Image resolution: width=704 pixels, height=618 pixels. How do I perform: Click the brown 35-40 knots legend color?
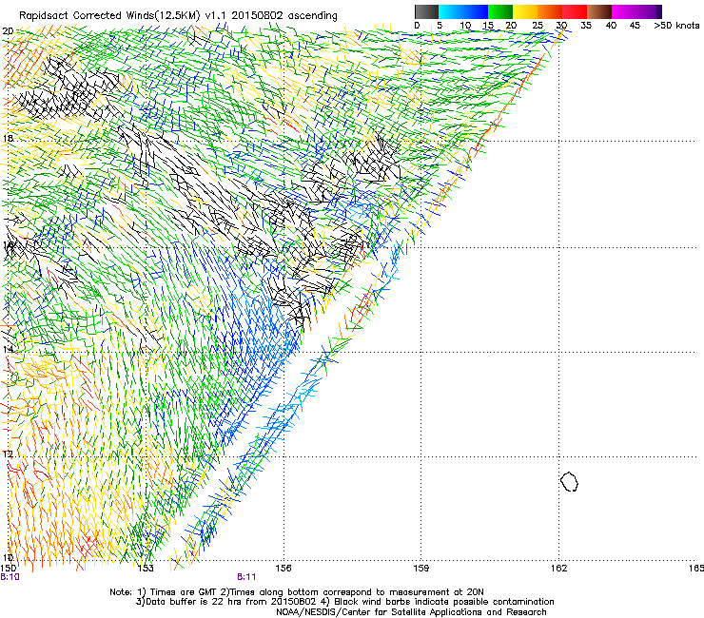point(599,11)
